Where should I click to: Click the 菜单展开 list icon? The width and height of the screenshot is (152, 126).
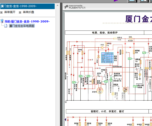(1, 12)
